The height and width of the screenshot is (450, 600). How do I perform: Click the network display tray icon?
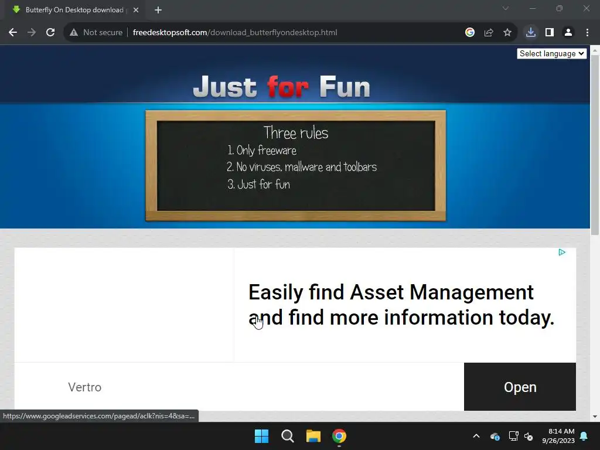[x=513, y=436]
